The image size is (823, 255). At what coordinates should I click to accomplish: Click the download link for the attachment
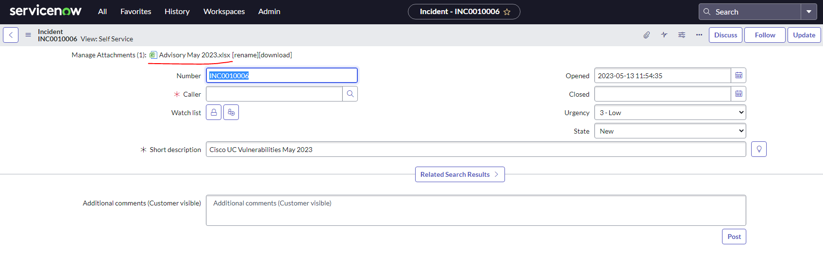[275, 55]
